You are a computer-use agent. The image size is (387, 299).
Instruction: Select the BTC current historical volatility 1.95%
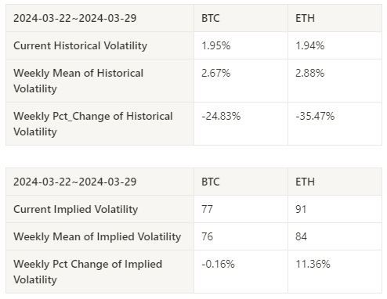[215, 45]
